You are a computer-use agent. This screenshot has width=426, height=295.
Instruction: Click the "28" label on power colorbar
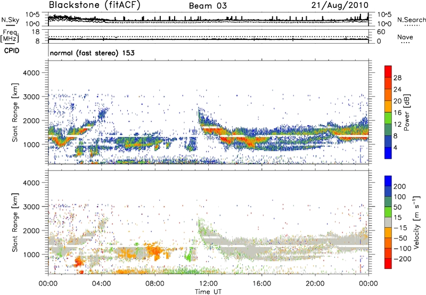click(x=397, y=78)
